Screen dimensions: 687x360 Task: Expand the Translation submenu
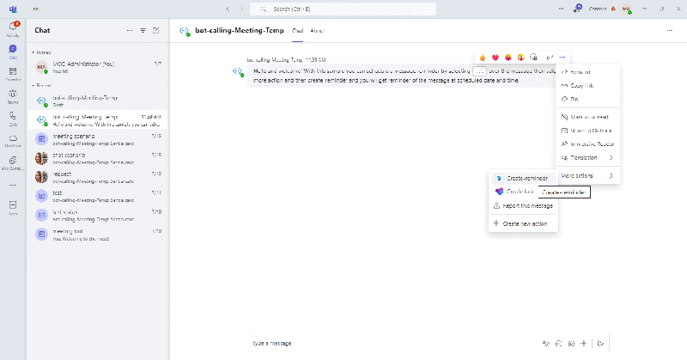[x=587, y=158]
